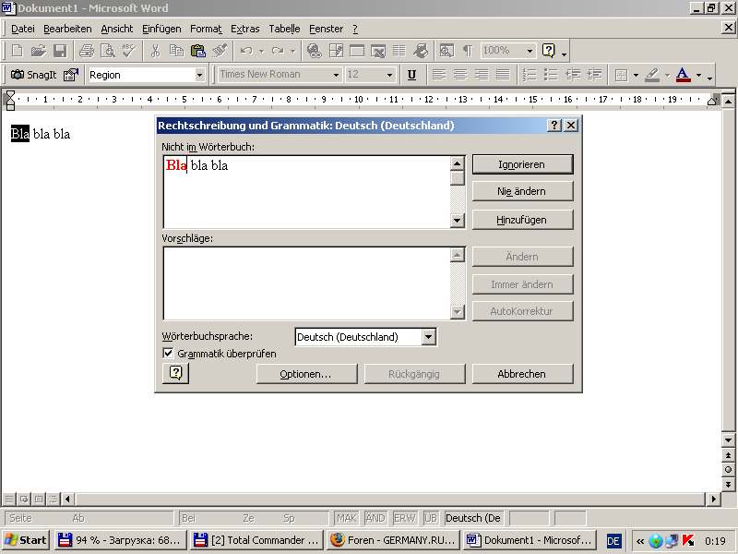This screenshot has height=554, width=738.
Task: Toggle ÜB overtype mode in status bar
Action: click(x=431, y=518)
